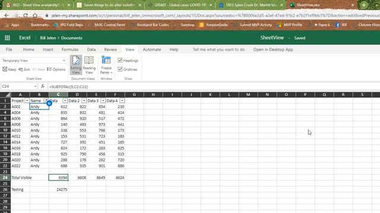Open the AmazonSmile bookmark

pyautogui.click(x=214, y=25)
